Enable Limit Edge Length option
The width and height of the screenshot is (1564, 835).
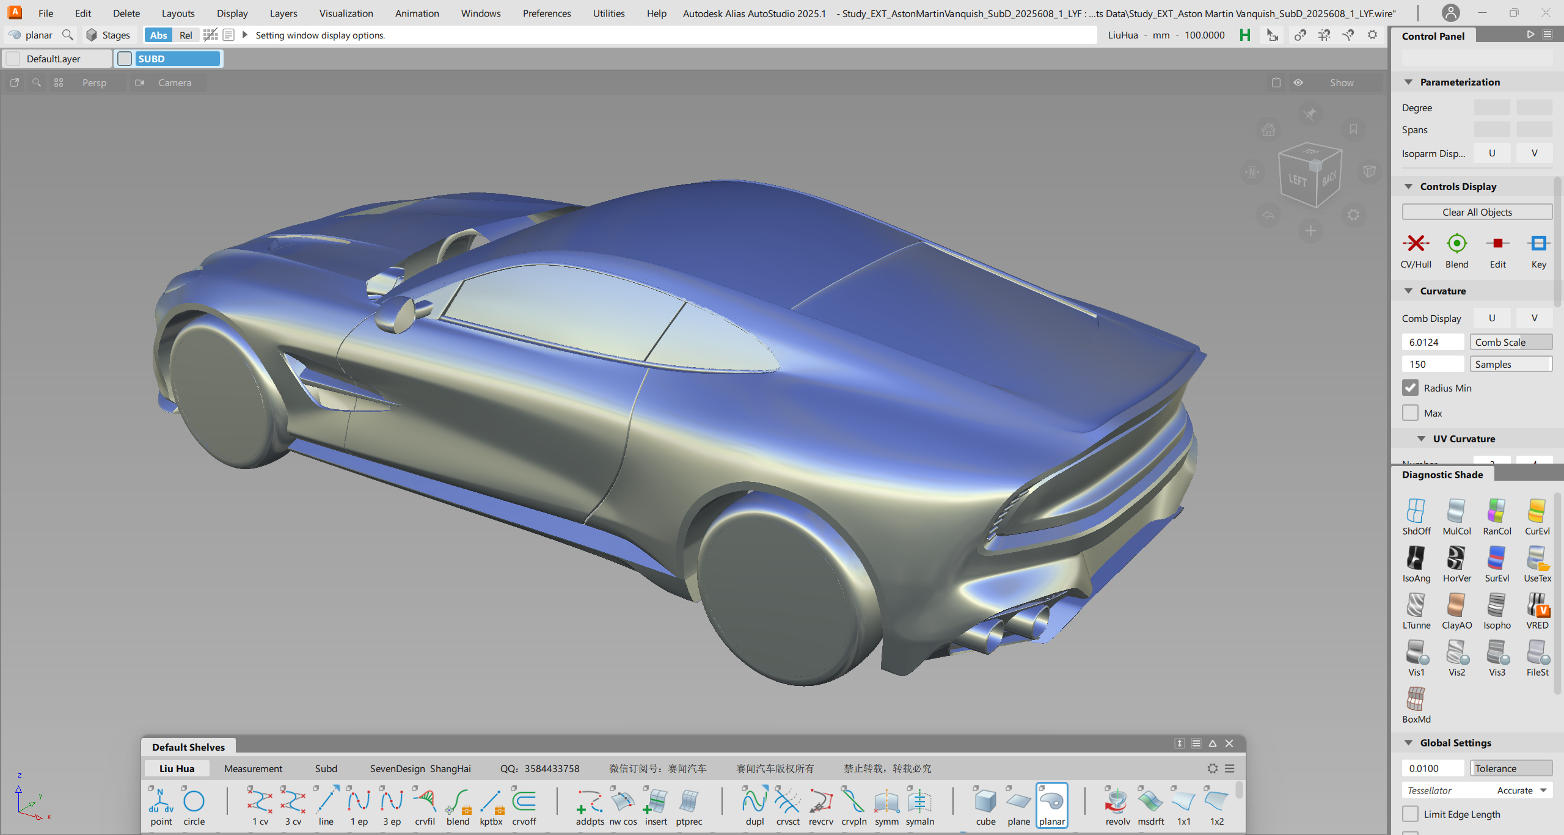(1410, 814)
